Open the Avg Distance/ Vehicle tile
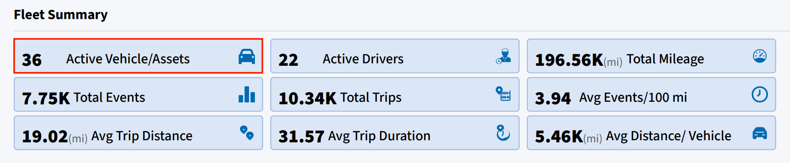790x163 pixels. [652, 133]
